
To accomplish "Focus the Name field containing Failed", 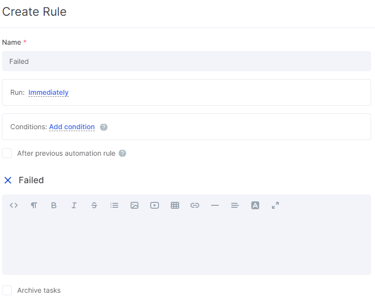I will pos(187,61).
